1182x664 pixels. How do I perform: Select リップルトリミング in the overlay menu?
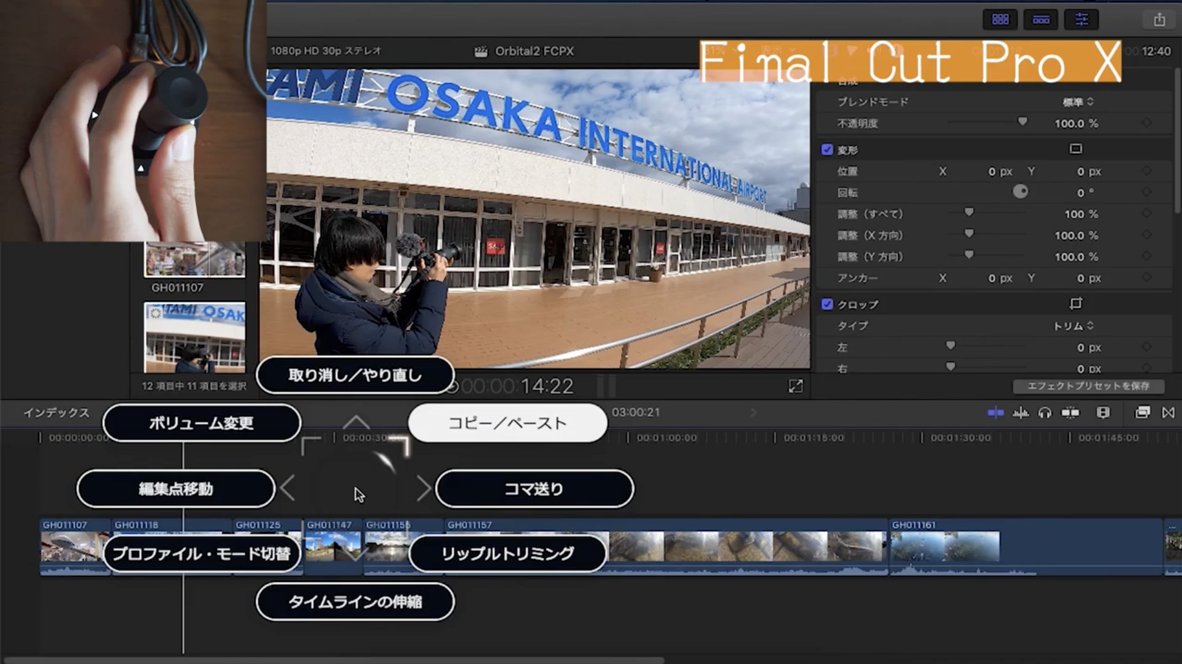tap(508, 554)
